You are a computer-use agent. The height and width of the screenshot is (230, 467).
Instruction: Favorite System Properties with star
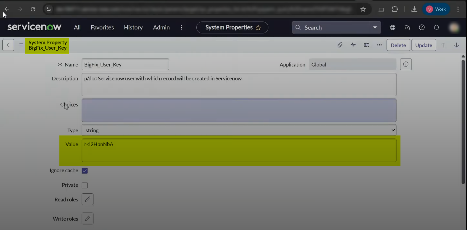pyautogui.click(x=258, y=28)
